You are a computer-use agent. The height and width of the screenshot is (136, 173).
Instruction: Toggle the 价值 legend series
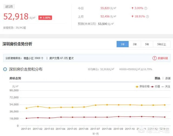(155, 86)
